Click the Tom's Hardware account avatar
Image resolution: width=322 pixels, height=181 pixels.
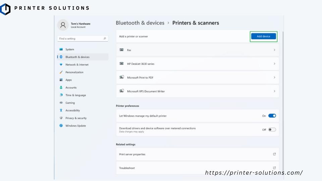[x=63, y=25]
